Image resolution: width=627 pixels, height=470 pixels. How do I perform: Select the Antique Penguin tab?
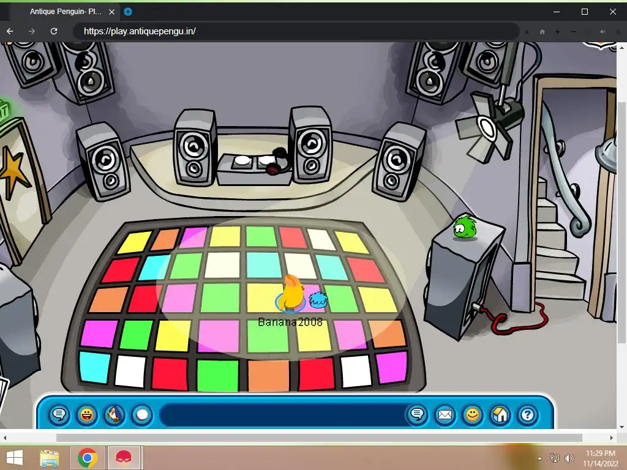66,12
